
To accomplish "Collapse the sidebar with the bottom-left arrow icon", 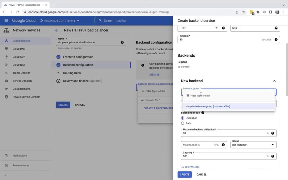I will pyautogui.click(x=6, y=175).
